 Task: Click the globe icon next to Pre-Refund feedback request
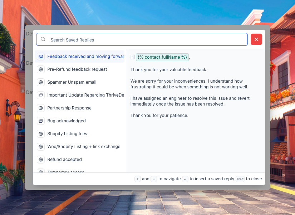[41, 69]
